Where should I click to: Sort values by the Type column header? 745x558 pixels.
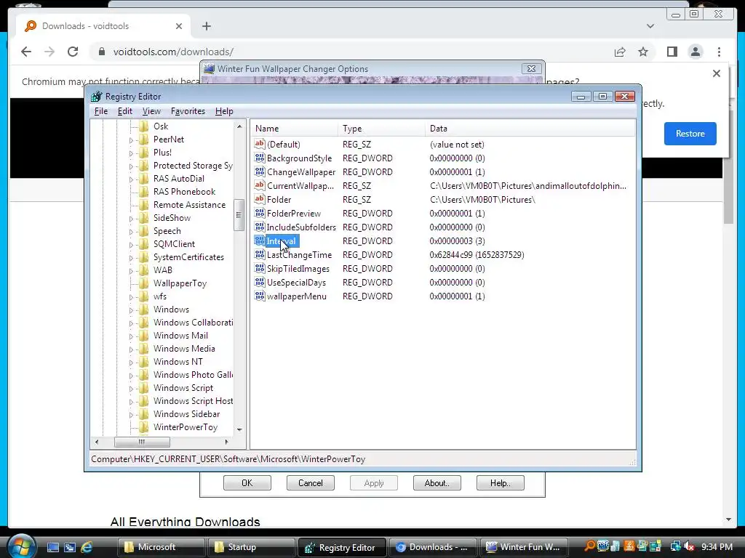[x=381, y=129]
